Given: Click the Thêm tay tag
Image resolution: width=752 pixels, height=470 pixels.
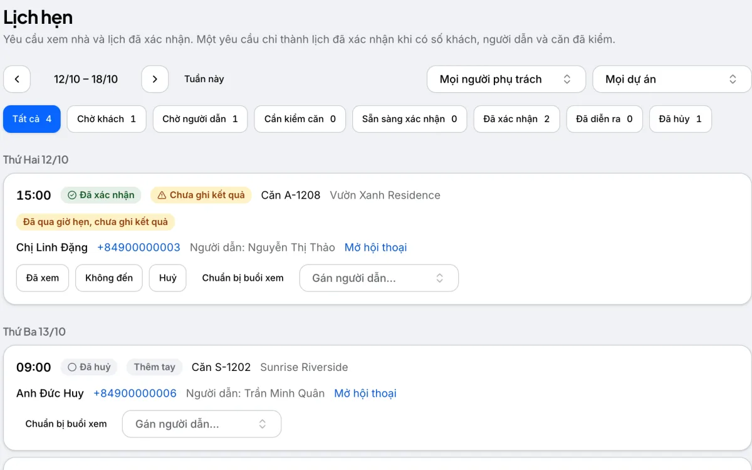Looking at the screenshot, I should tap(155, 367).
